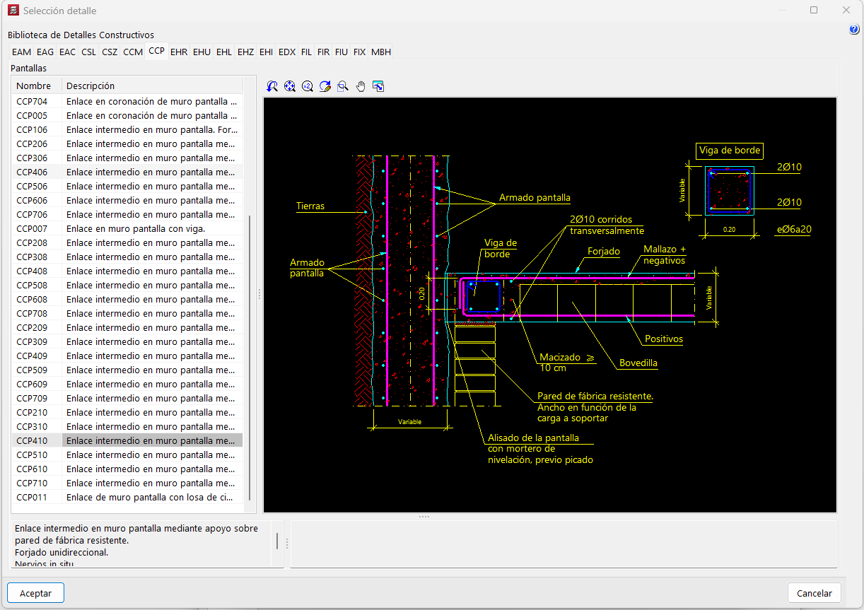Image resolution: width=864 pixels, height=610 pixels.
Task: Switch to the EAM tab
Action: pyautogui.click(x=21, y=52)
